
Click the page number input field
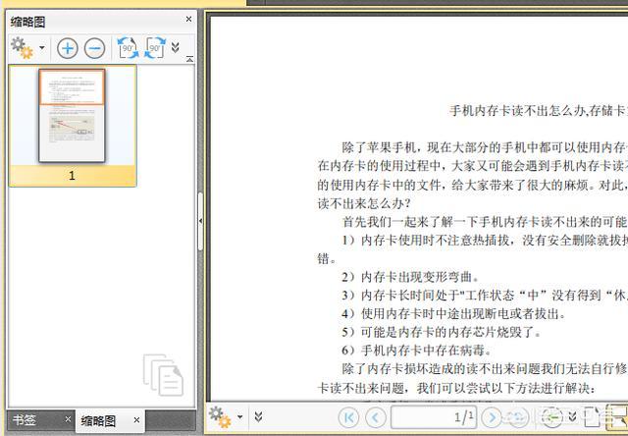[432, 417]
